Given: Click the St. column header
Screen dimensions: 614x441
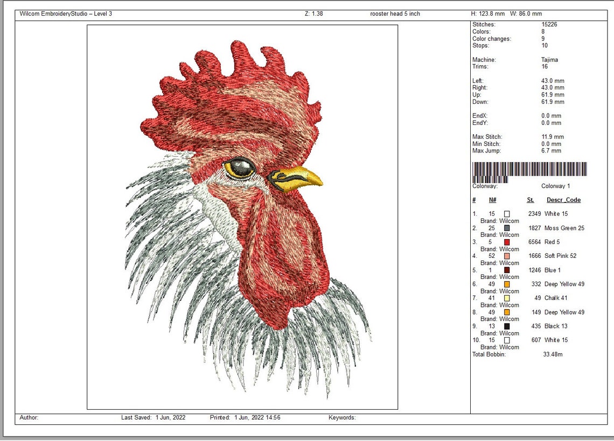Looking at the screenshot, I should pyautogui.click(x=529, y=200).
